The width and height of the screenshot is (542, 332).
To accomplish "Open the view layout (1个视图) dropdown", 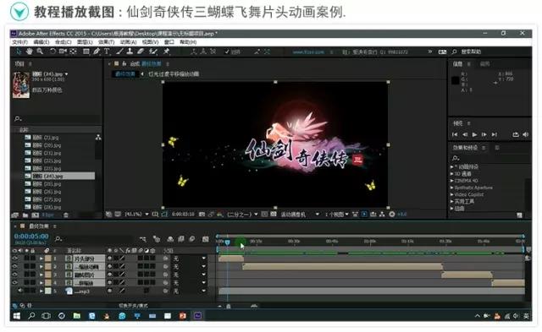I will 336,215.
